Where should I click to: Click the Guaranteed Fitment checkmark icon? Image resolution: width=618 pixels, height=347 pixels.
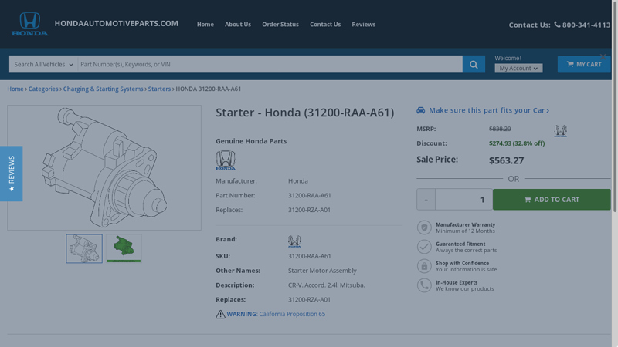(x=424, y=247)
